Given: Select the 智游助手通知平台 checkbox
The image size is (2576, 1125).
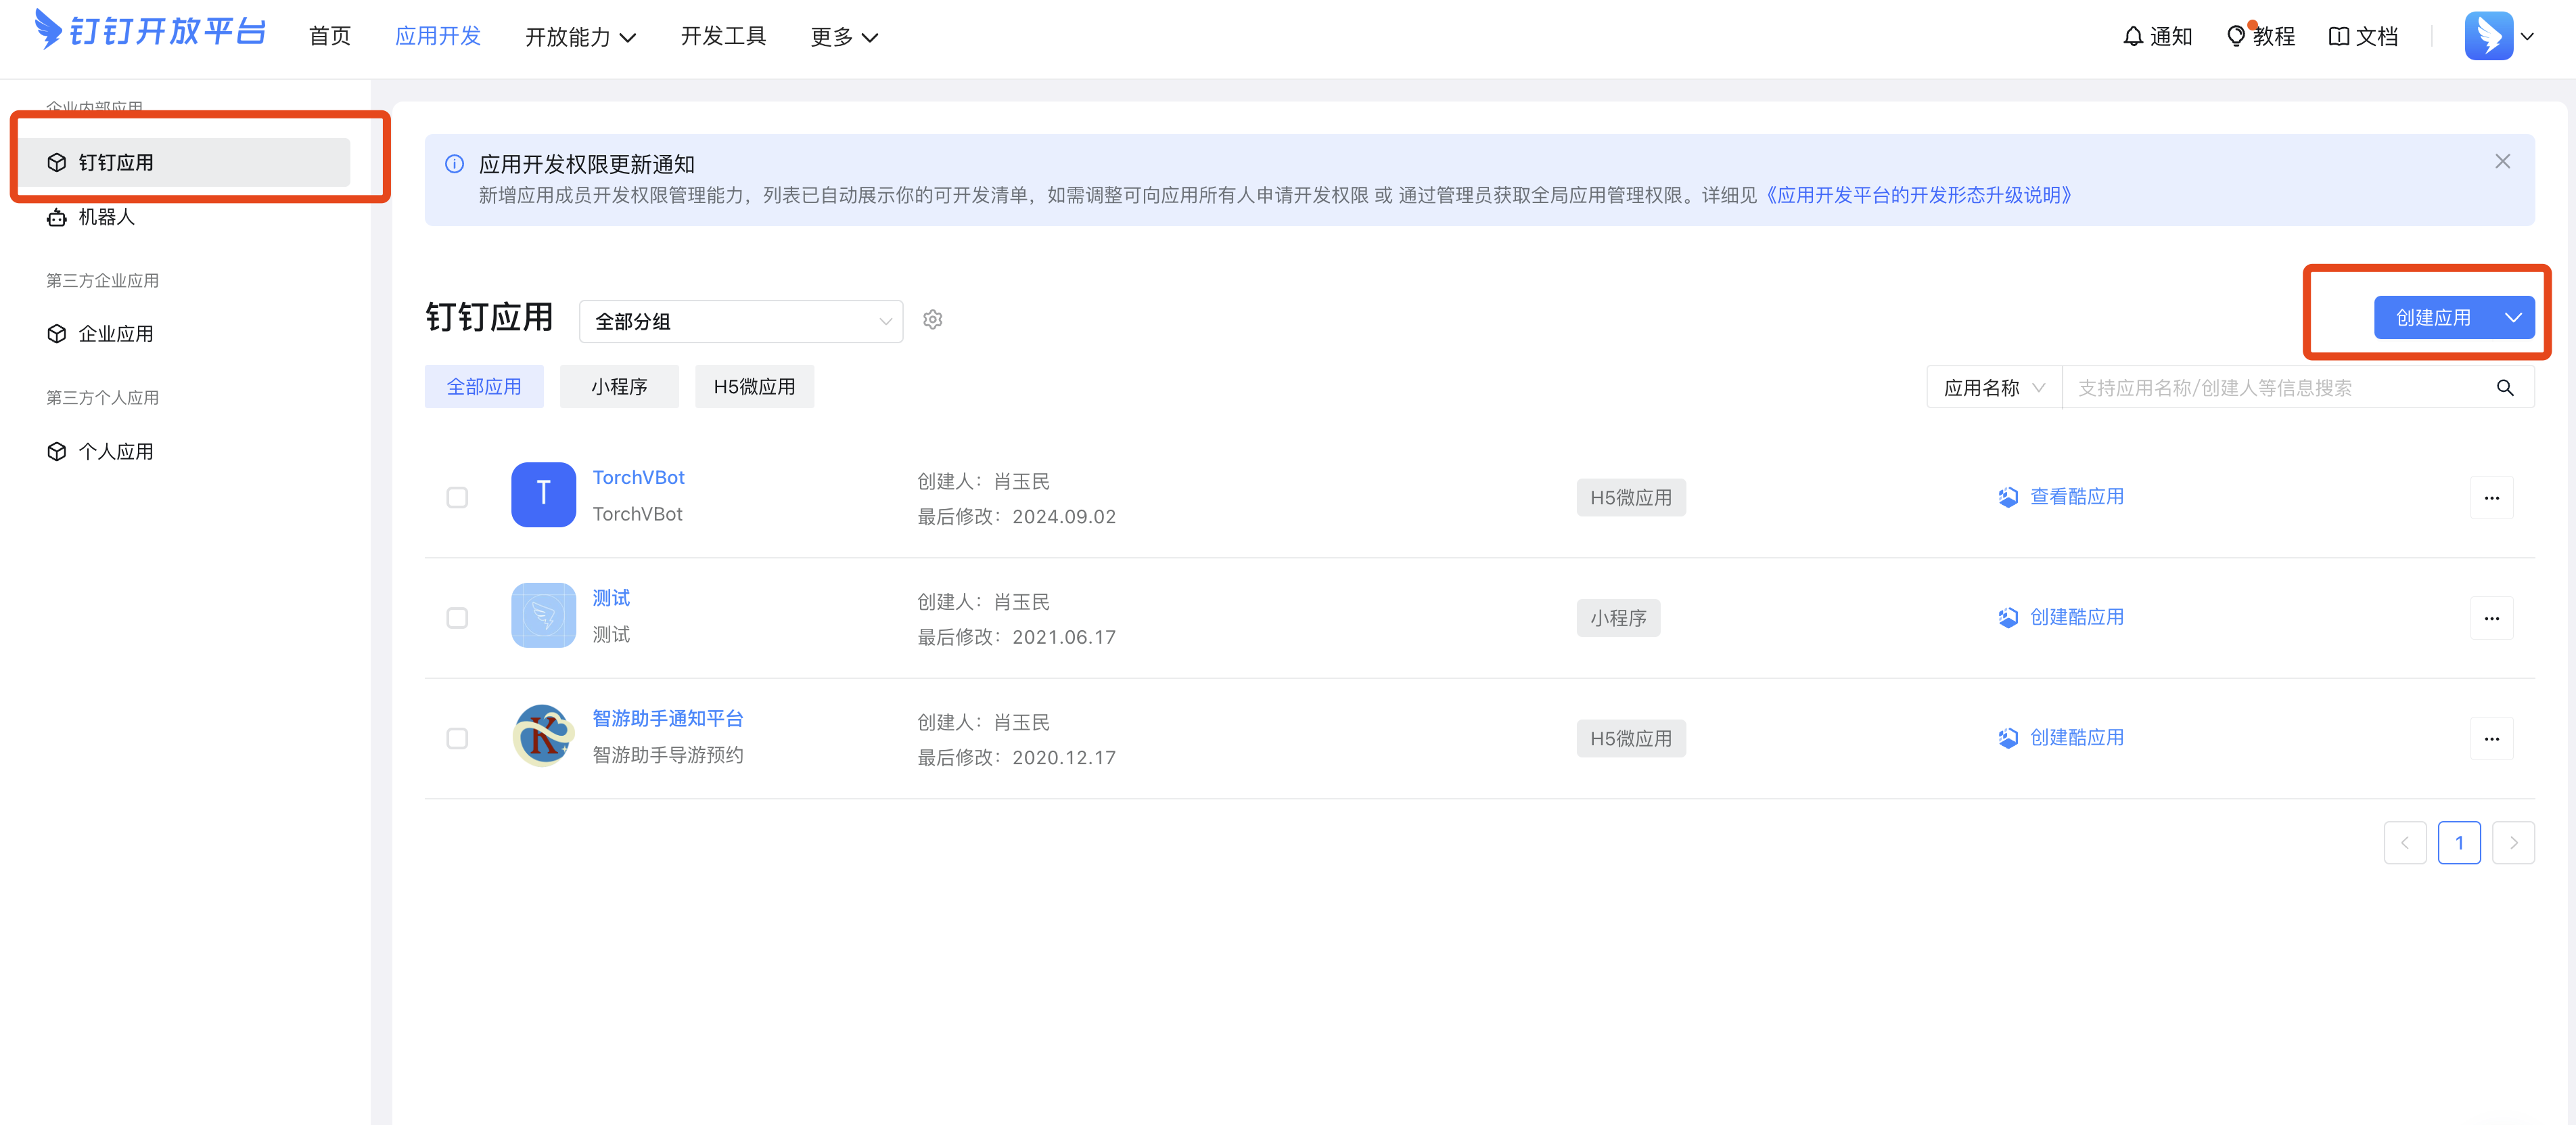Looking at the screenshot, I should 457,738.
